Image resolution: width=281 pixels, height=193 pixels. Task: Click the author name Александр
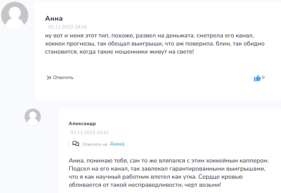[x=82, y=124]
